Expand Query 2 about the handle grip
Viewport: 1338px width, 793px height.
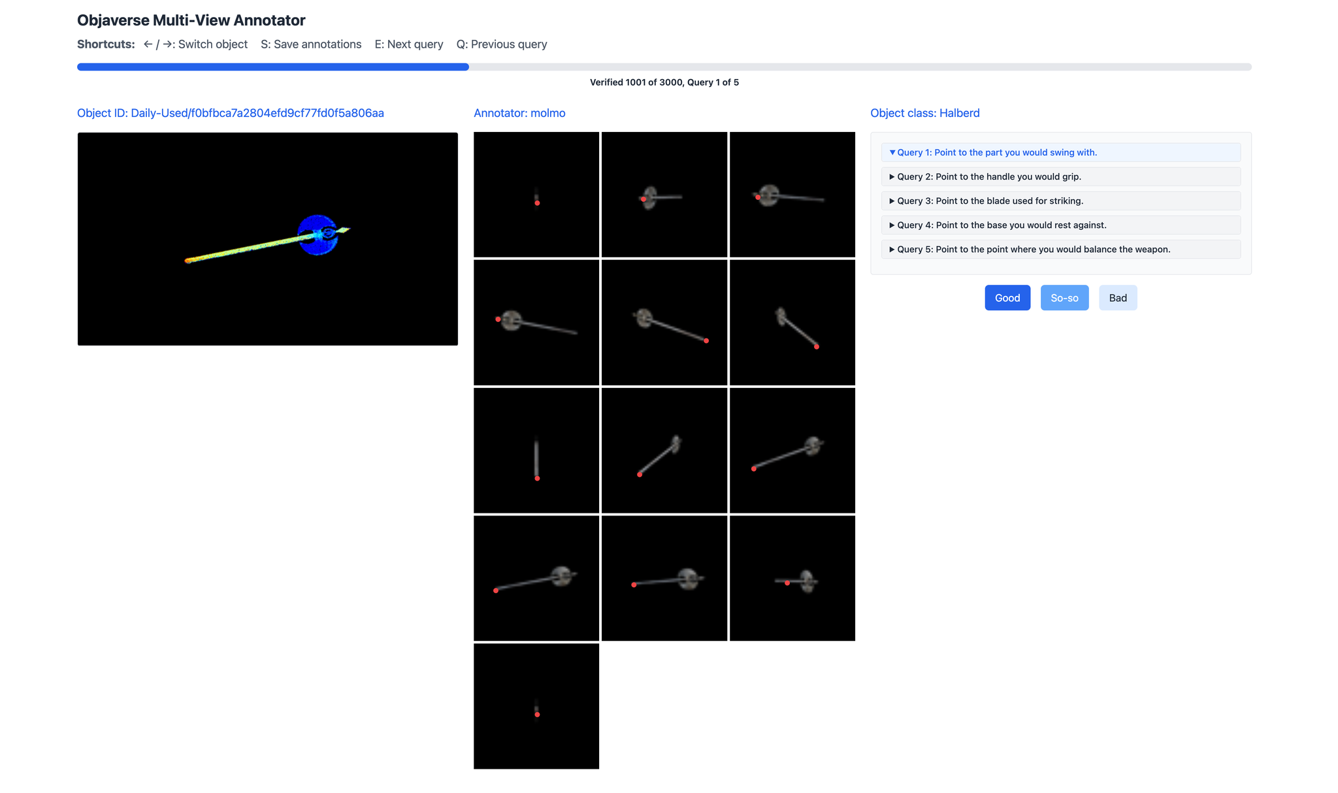pyautogui.click(x=1060, y=176)
